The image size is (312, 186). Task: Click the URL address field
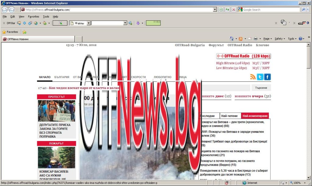pyautogui.click(x=119, y=9)
